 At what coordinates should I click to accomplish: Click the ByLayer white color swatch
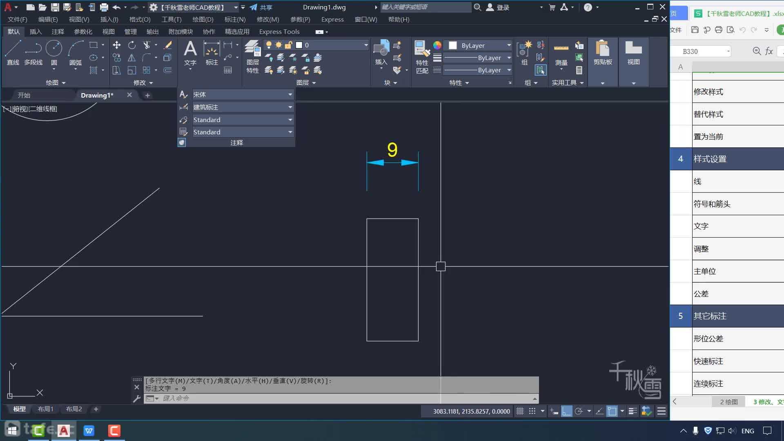[453, 45]
